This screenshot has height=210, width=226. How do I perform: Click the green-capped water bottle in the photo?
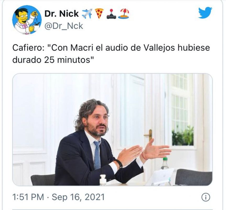point(165,164)
